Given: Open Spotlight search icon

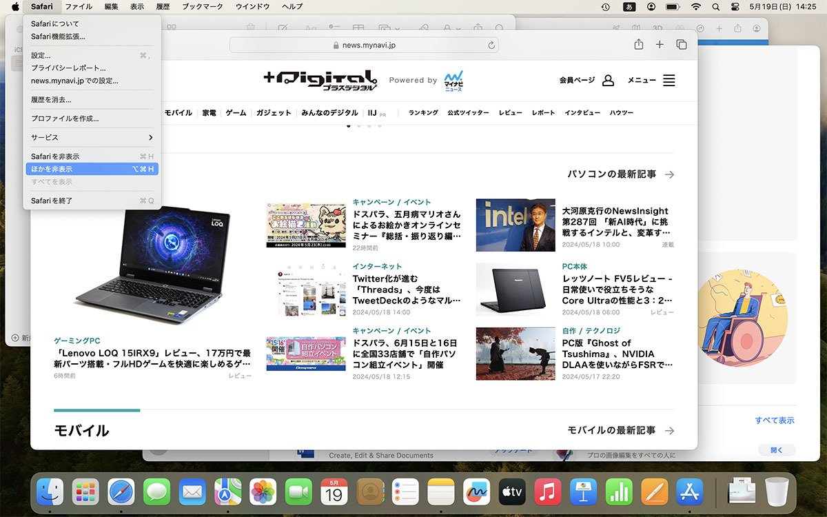Looking at the screenshot, I should (715, 7).
